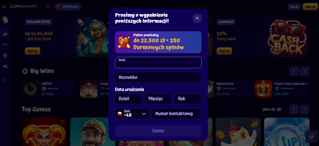Open the live casino sidebar icon
This screenshot has width=319, height=146.
tap(5, 45)
